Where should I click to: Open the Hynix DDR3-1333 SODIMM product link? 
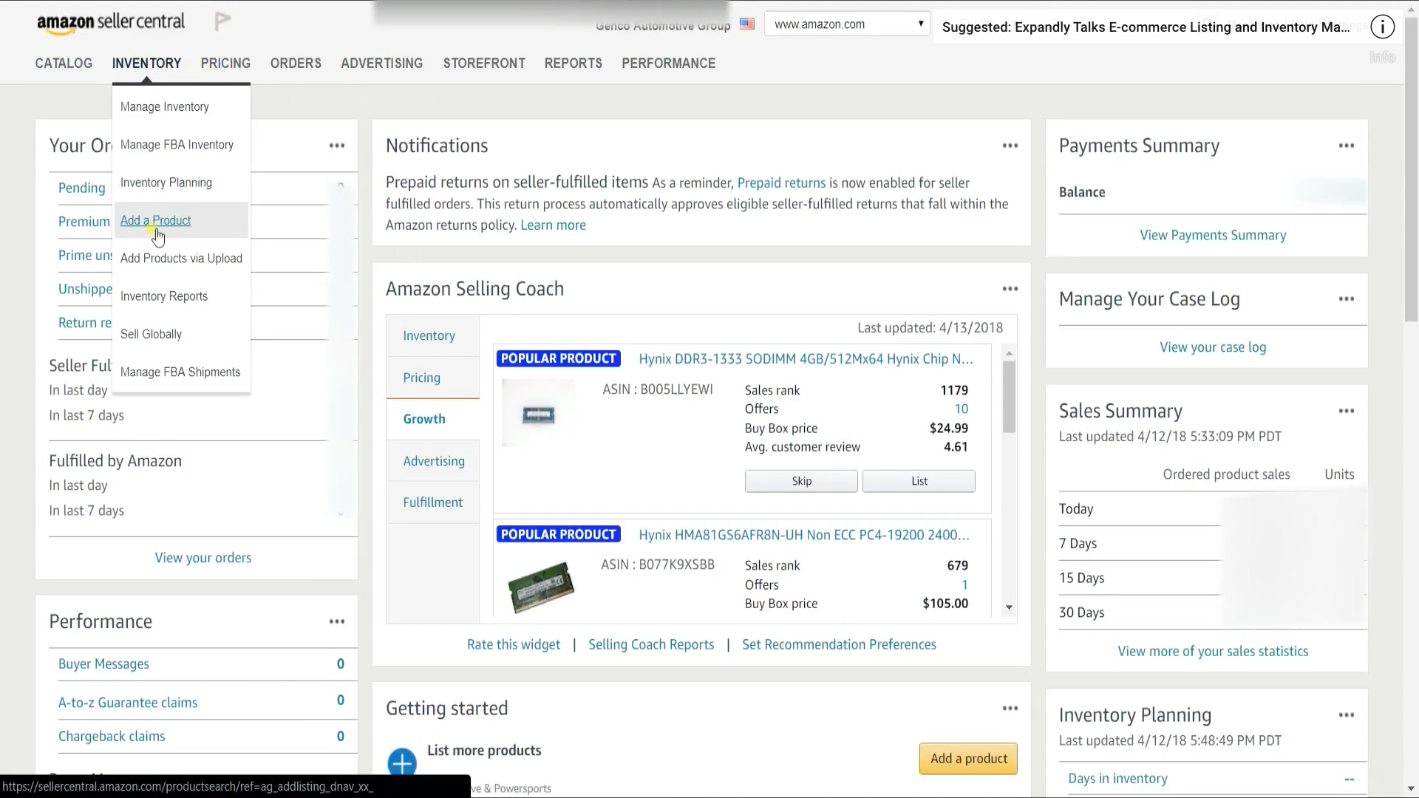[x=806, y=359]
